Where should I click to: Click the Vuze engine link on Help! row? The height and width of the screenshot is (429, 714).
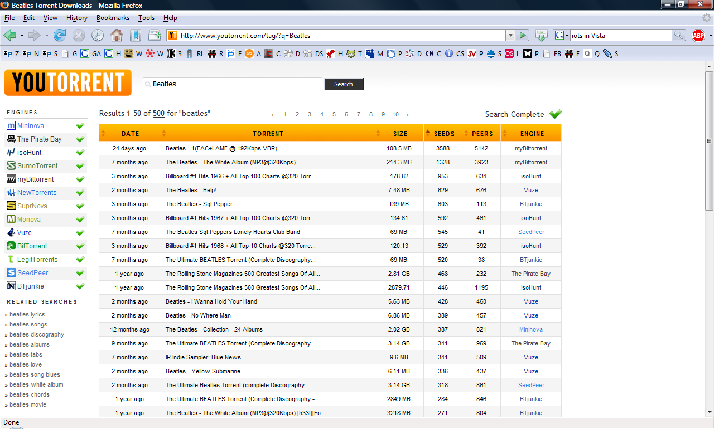click(x=531, y=190)
